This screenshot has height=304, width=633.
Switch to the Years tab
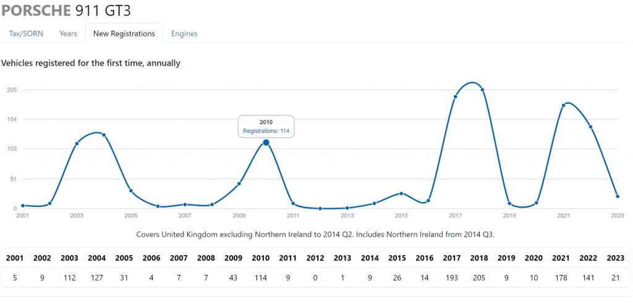point(68,33)
